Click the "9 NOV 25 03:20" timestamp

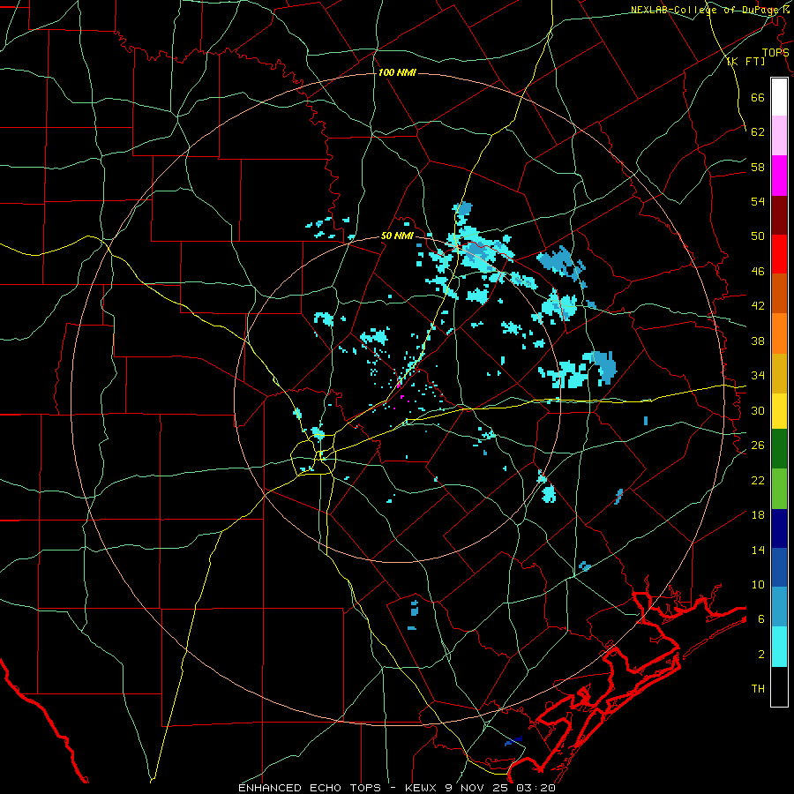(x=500, y=788)
